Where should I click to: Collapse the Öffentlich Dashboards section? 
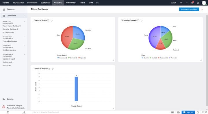point(25,37)
